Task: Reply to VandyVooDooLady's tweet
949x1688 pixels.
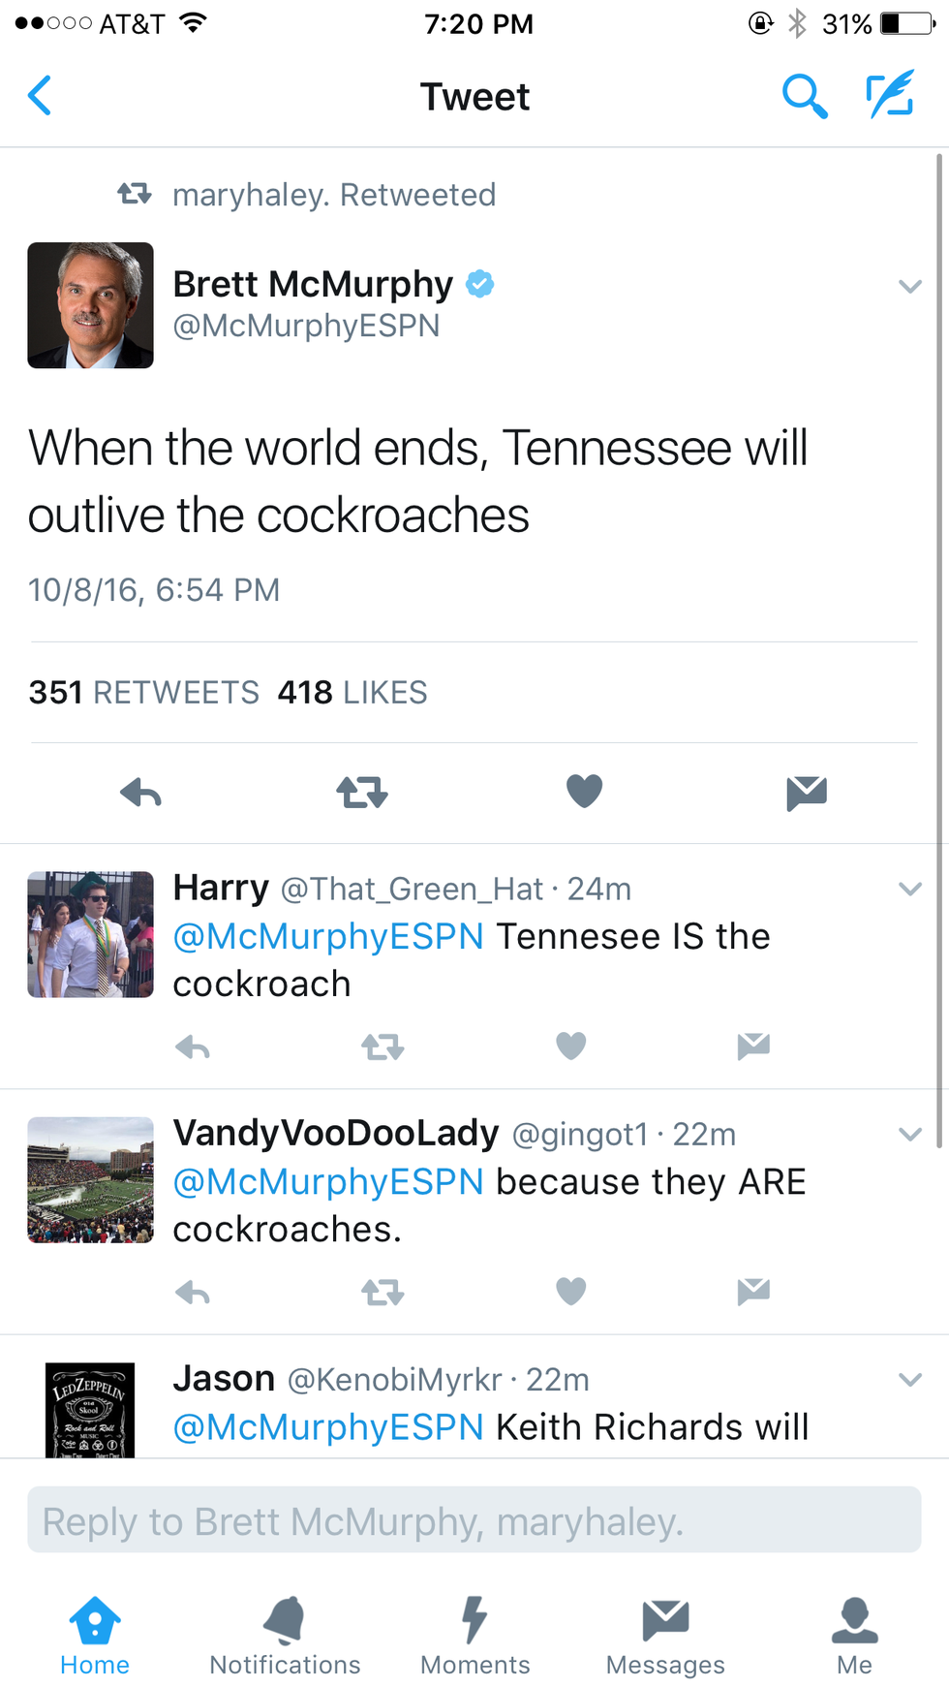Action: point(193,1293)
